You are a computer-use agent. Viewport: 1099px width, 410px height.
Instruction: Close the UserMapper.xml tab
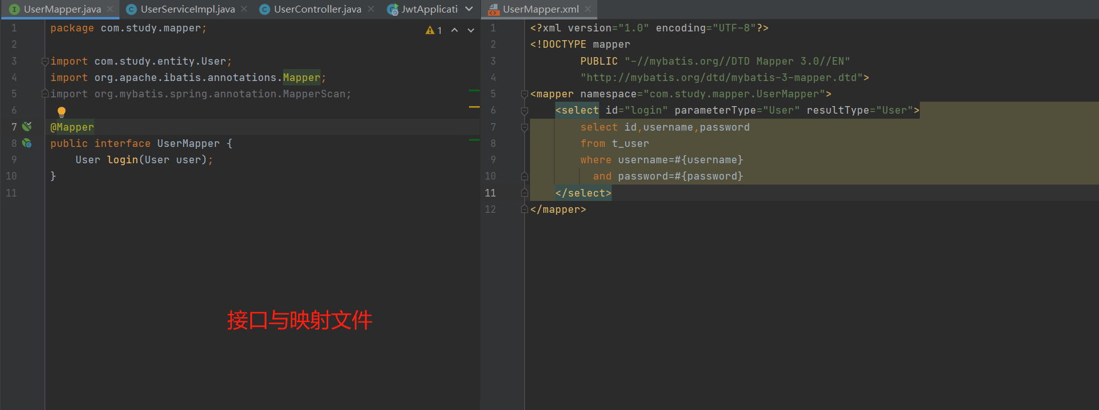(588, 9)
